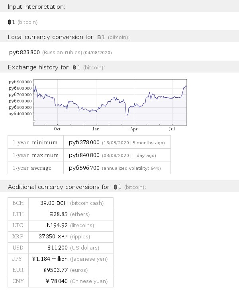
Task: Click the Apr label on chart axis
Action: [x=134, y=129]
